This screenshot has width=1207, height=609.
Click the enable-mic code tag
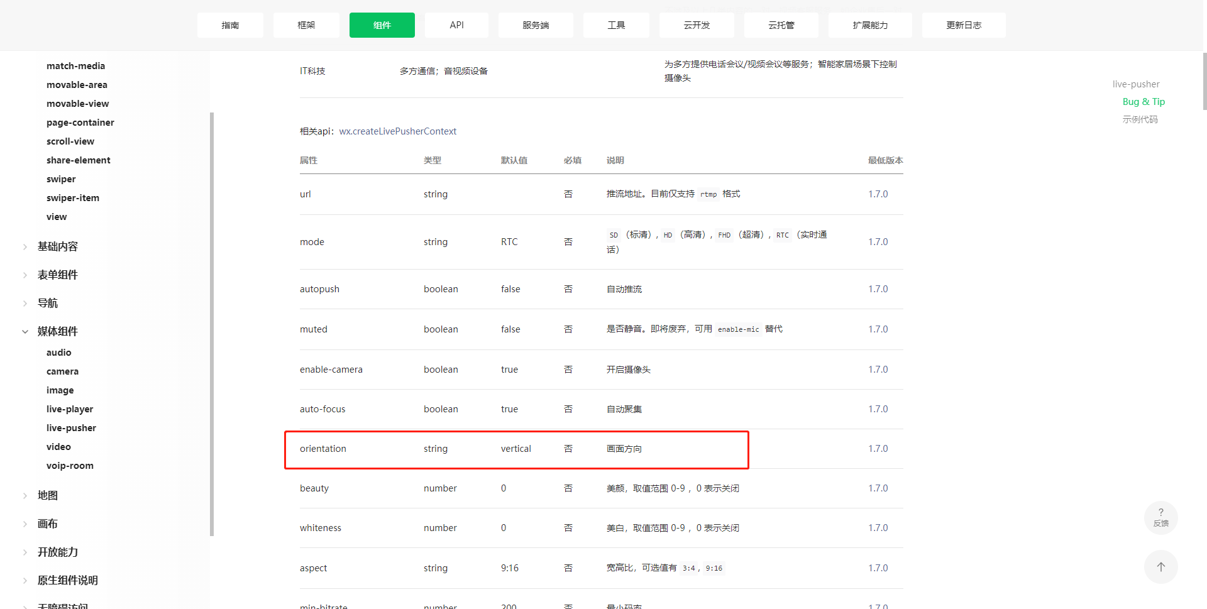(738, 329)
